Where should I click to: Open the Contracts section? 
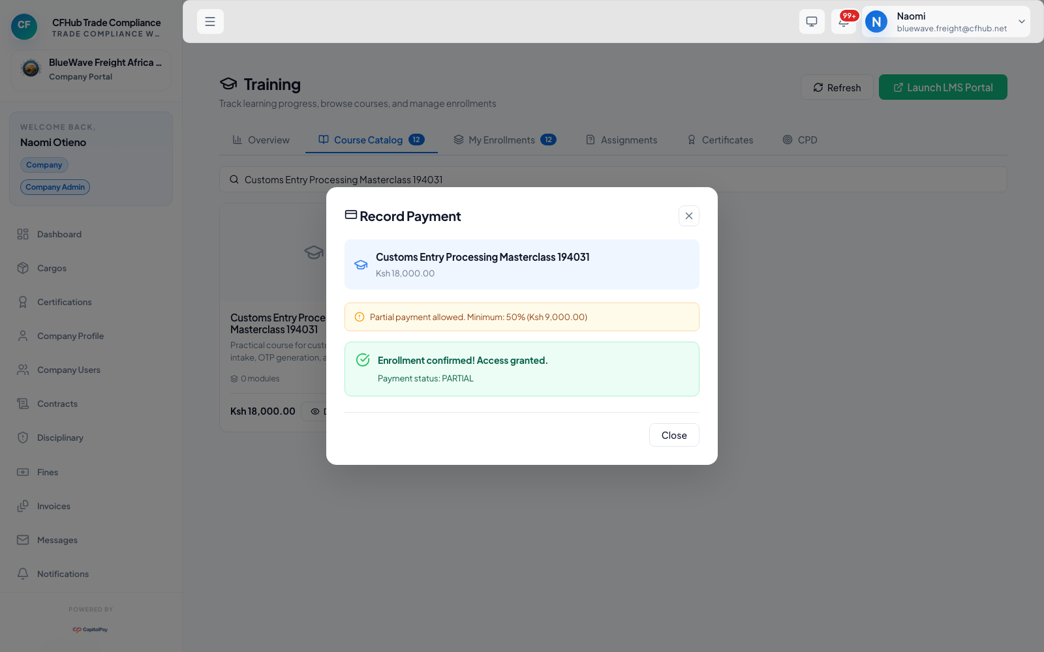click(x=57, y=404)
